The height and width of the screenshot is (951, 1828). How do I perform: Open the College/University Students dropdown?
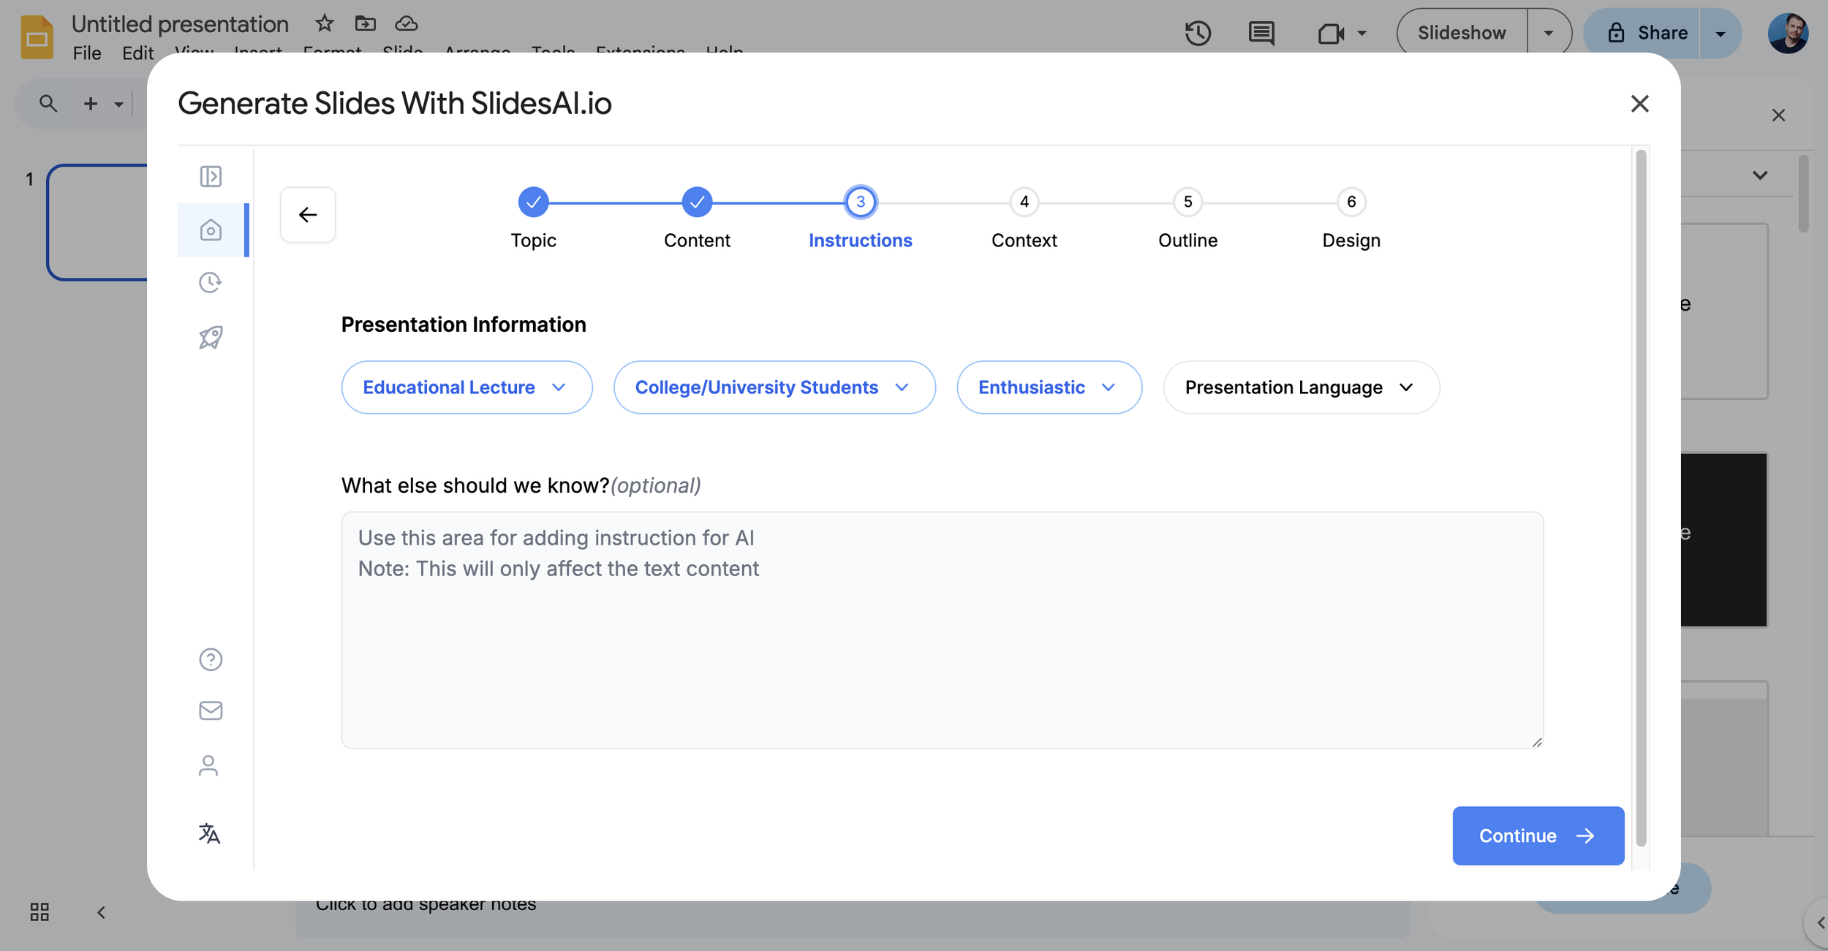774,387
